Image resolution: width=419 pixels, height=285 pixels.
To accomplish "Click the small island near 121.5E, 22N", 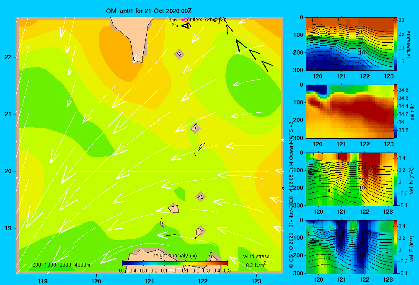I will 179,54.
